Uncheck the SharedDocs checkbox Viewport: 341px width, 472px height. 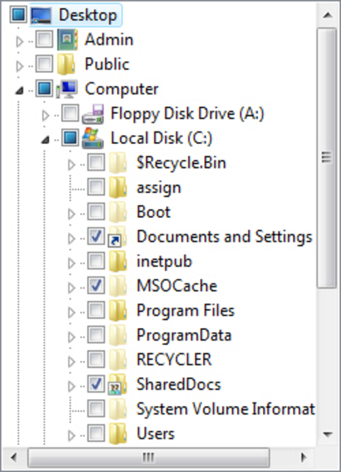tap(96, 384)
